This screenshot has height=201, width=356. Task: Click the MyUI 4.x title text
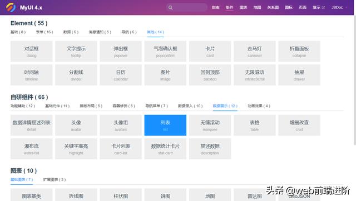pyautogui.click(x=31, y=7)
